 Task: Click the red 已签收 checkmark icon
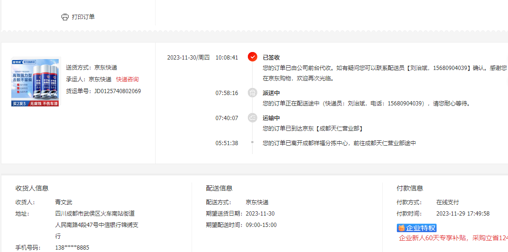[x=253, y=57]
